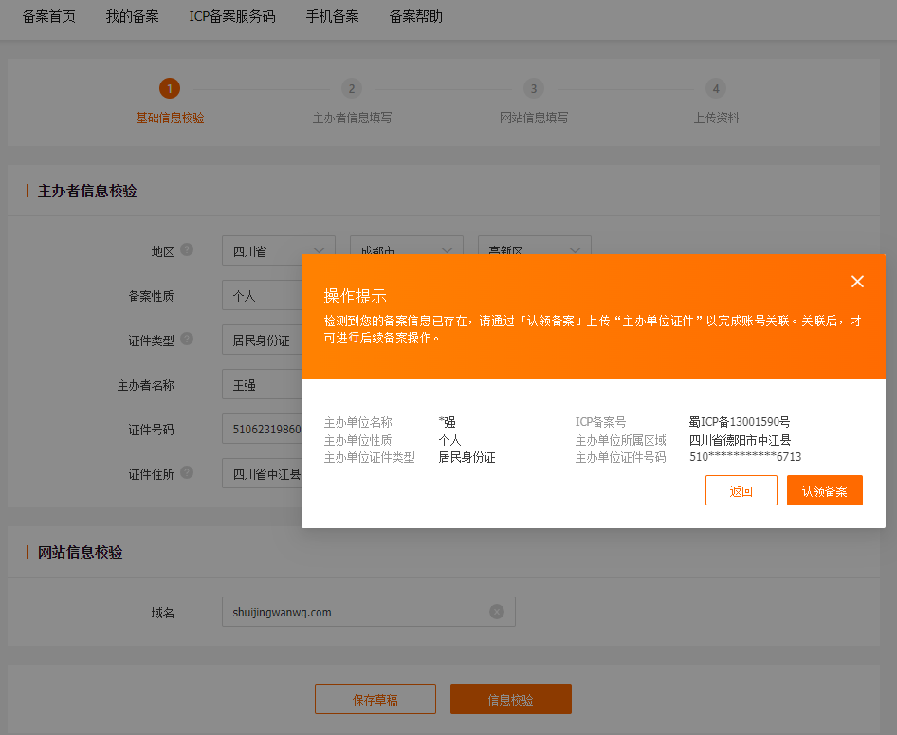Open 备案首页 in top navigation

click(48, 17)
